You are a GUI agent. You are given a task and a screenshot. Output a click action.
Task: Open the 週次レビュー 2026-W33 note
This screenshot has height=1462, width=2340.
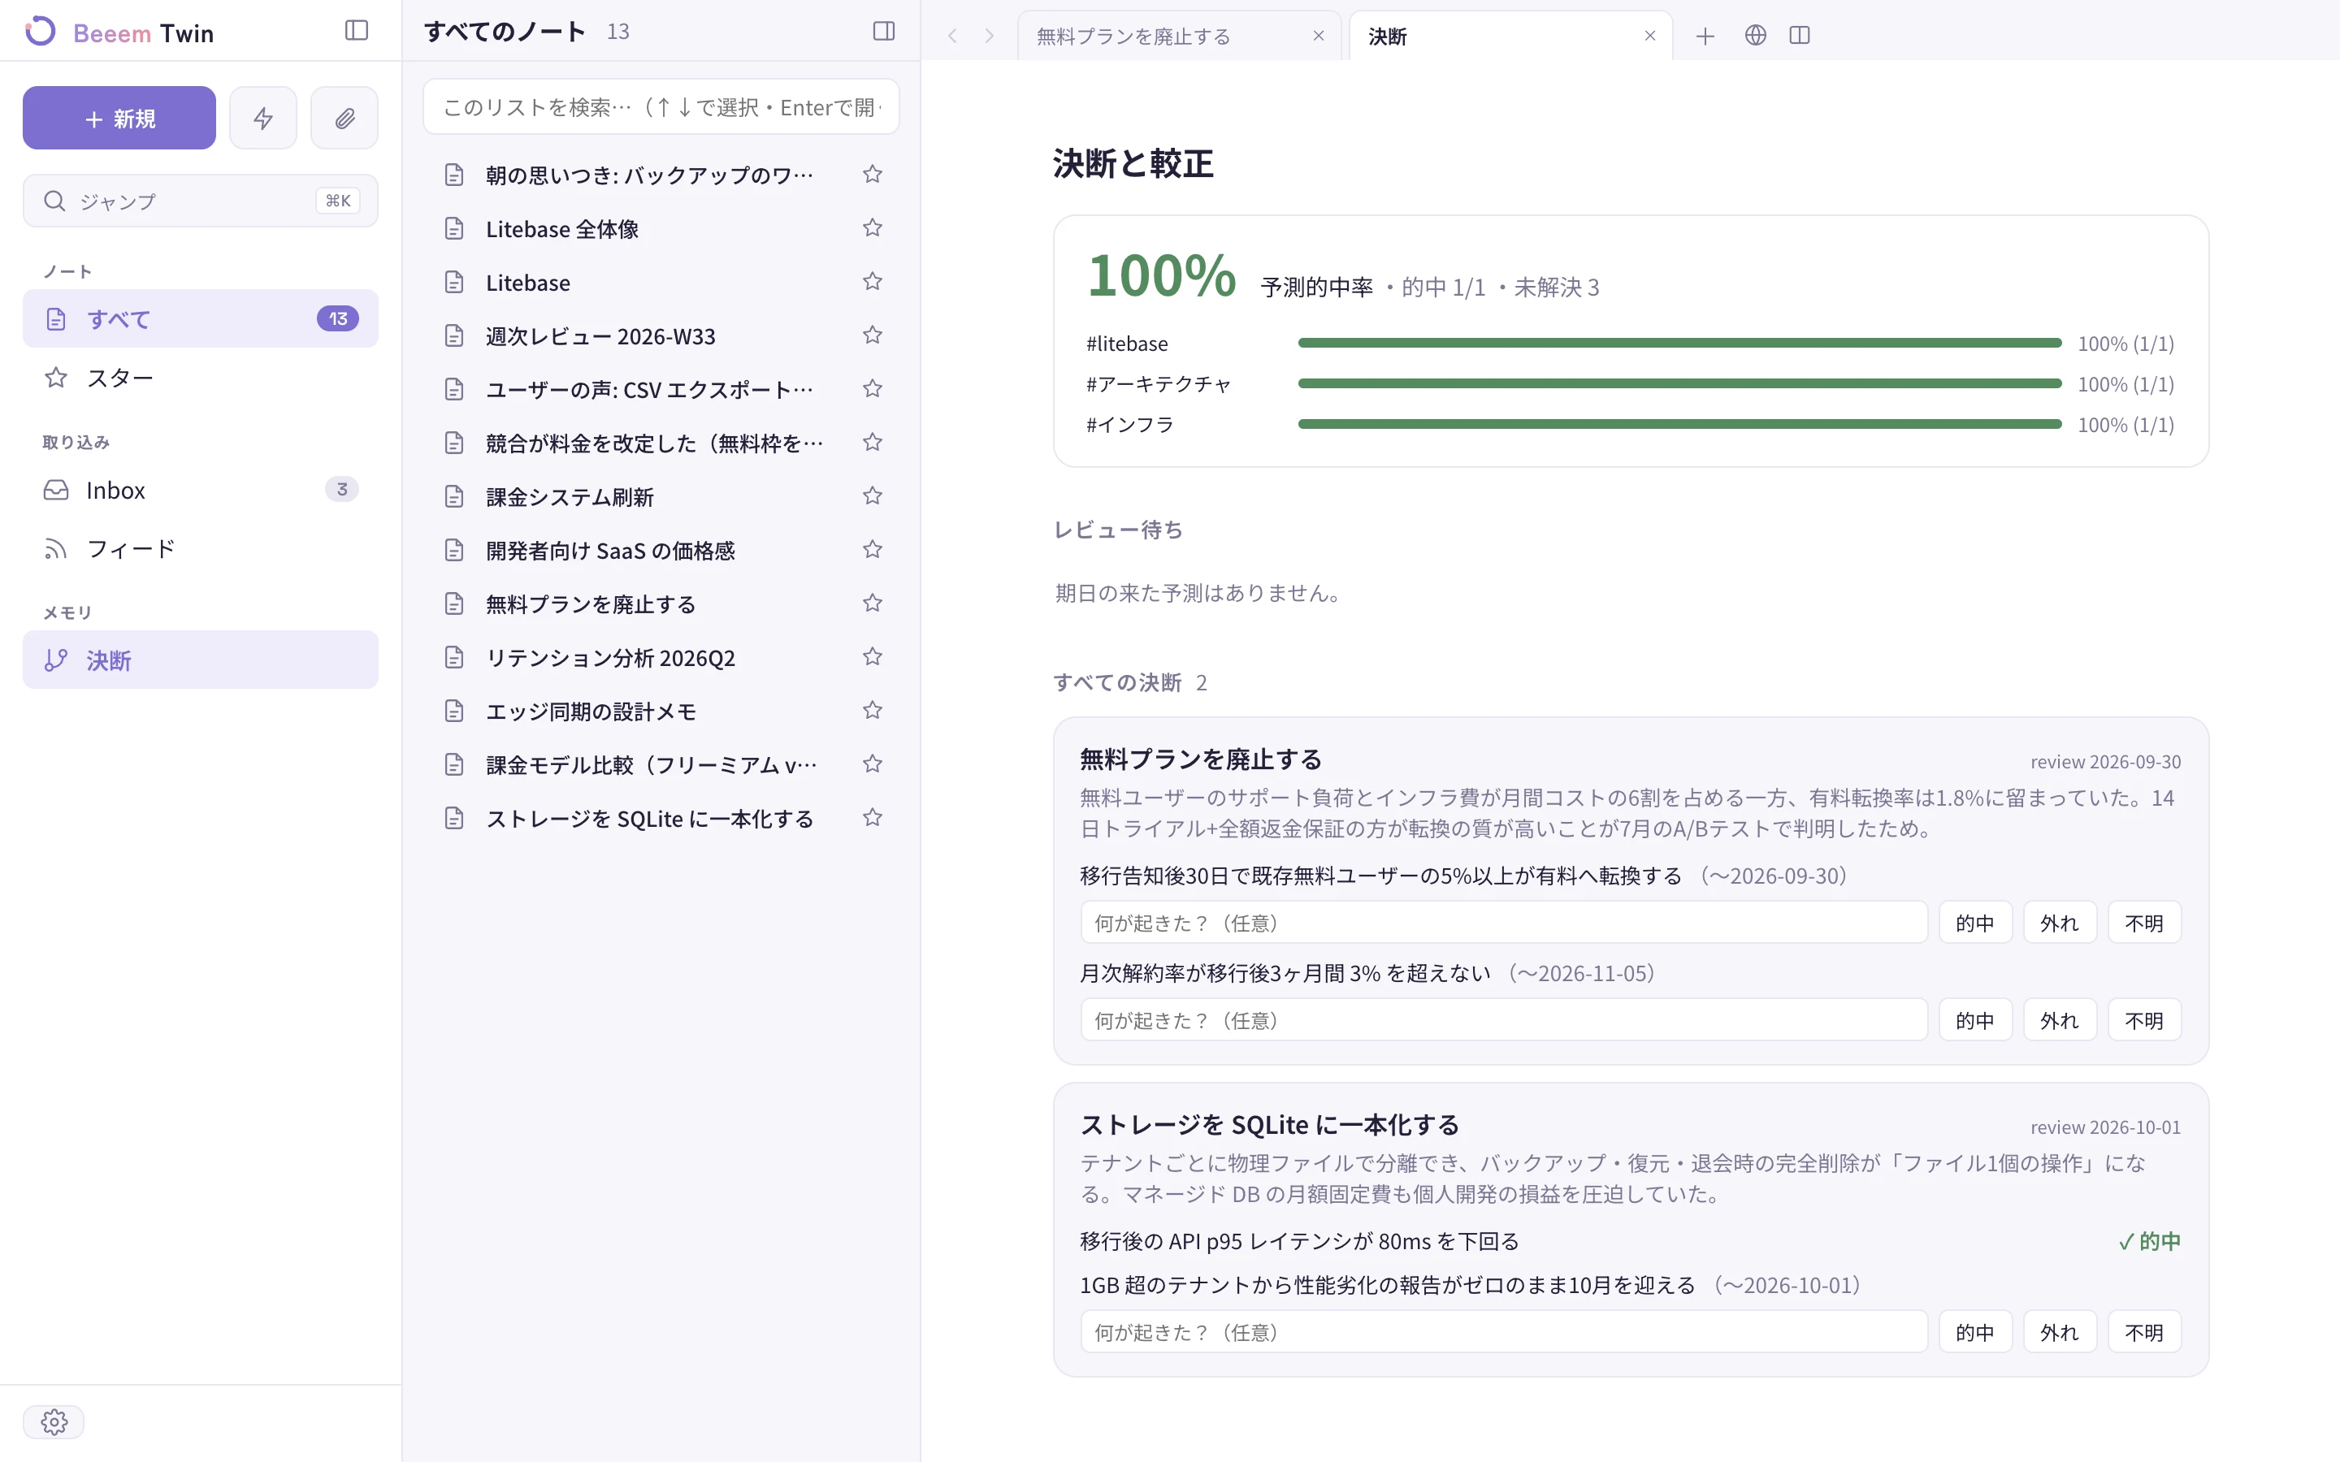pyautogui.click(x=661, y=335)
